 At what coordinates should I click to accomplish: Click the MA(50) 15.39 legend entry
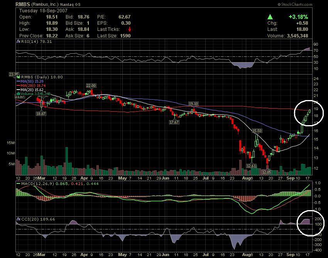(32, 81)
